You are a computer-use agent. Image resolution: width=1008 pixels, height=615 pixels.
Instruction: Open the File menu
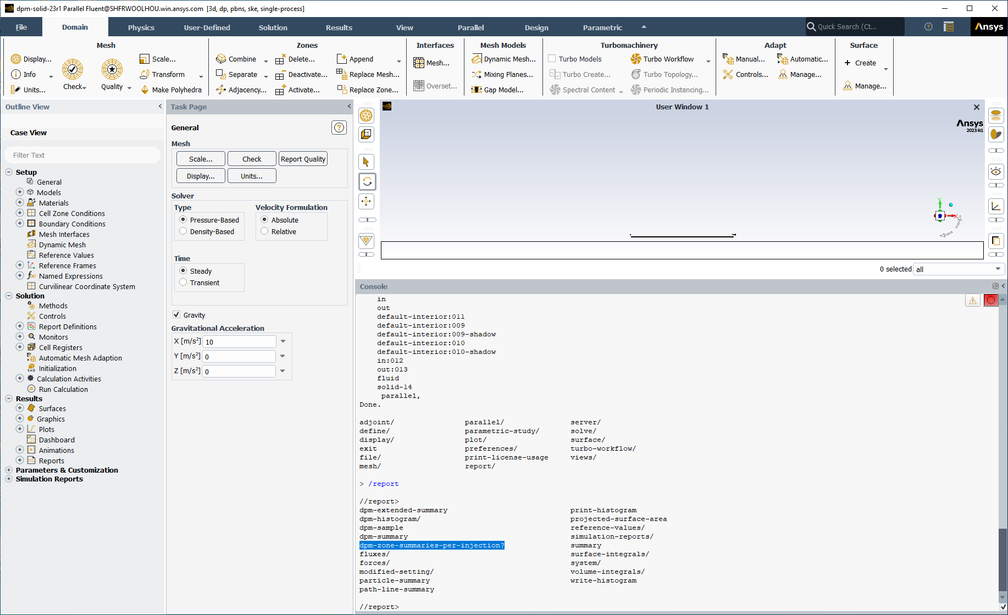(x=21, y=27)
